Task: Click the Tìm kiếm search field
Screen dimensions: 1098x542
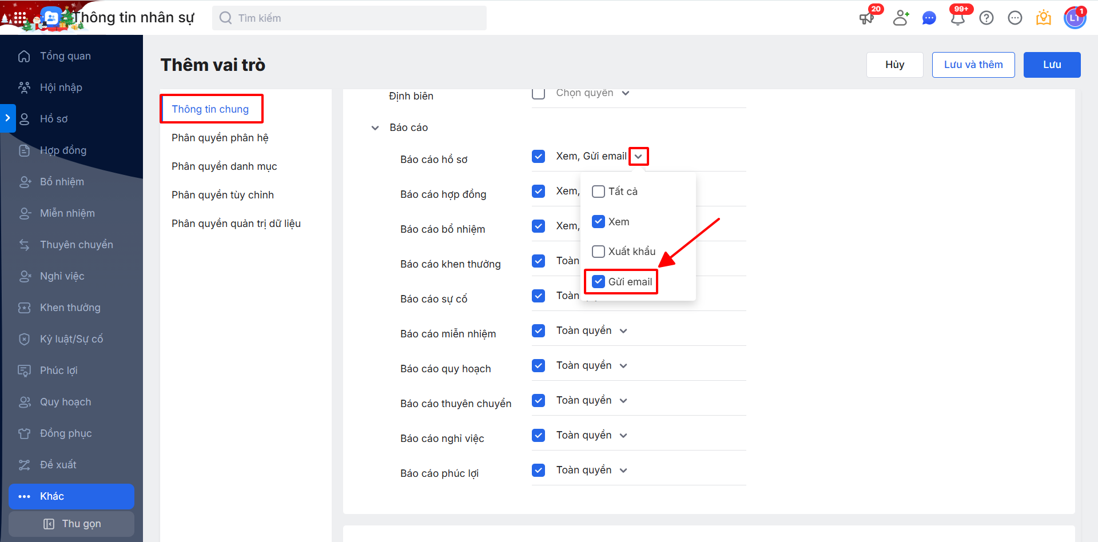Action: 349,18
